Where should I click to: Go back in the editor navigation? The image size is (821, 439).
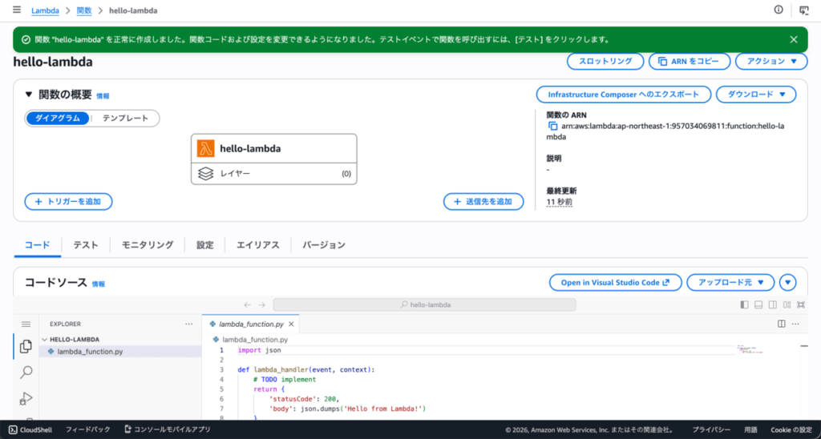point(248,304)
